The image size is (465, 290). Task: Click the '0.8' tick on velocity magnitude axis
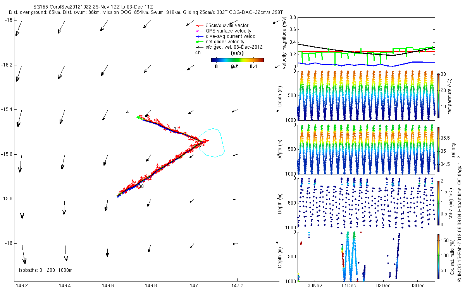pos(293,18)
